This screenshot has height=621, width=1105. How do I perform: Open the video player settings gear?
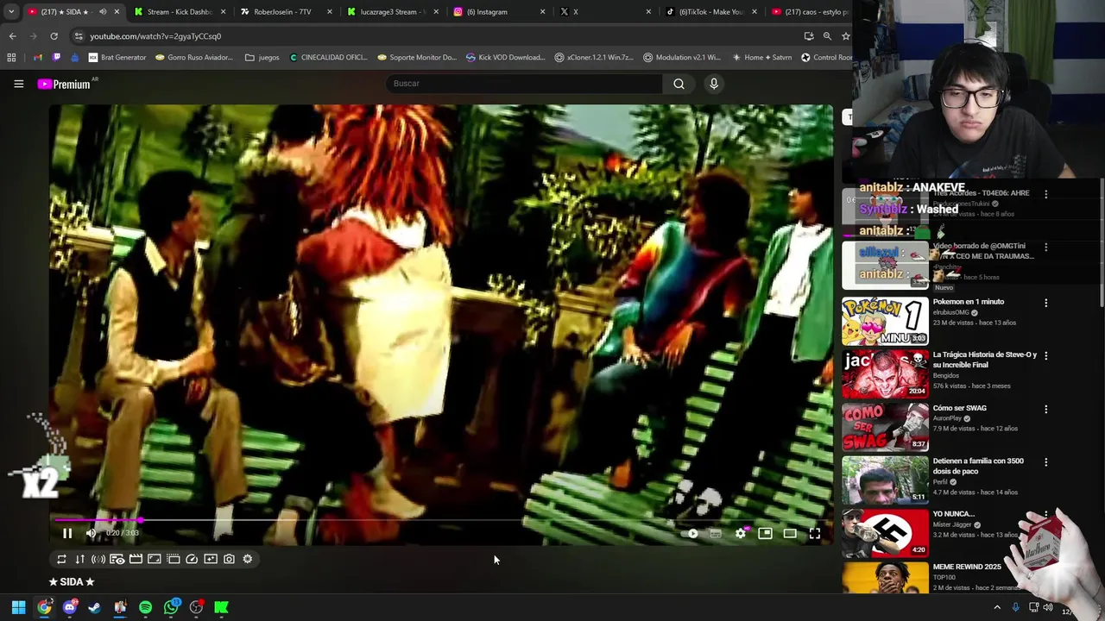pyautogui.click(x=740, y=534)
